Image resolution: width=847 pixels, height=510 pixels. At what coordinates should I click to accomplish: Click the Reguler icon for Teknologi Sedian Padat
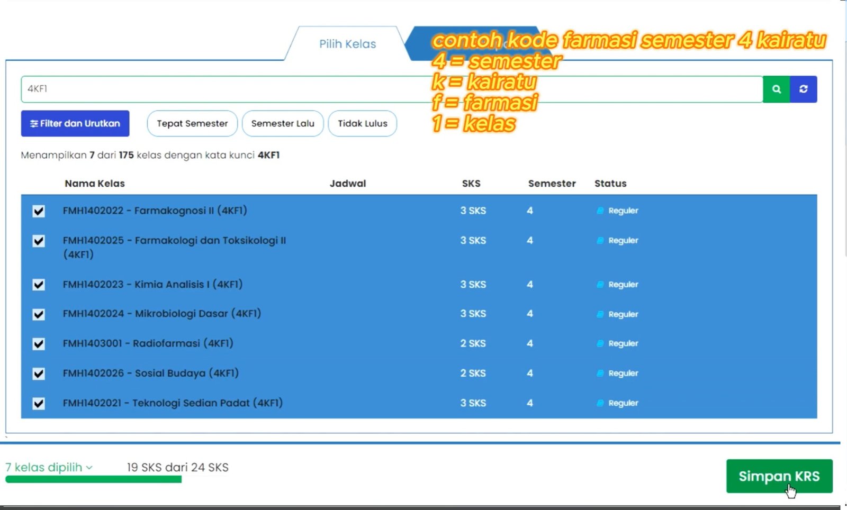pyautogui.click(x=600, y=403)
